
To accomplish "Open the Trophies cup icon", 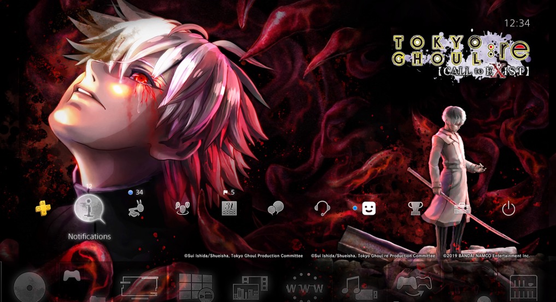I will point(415,208).
